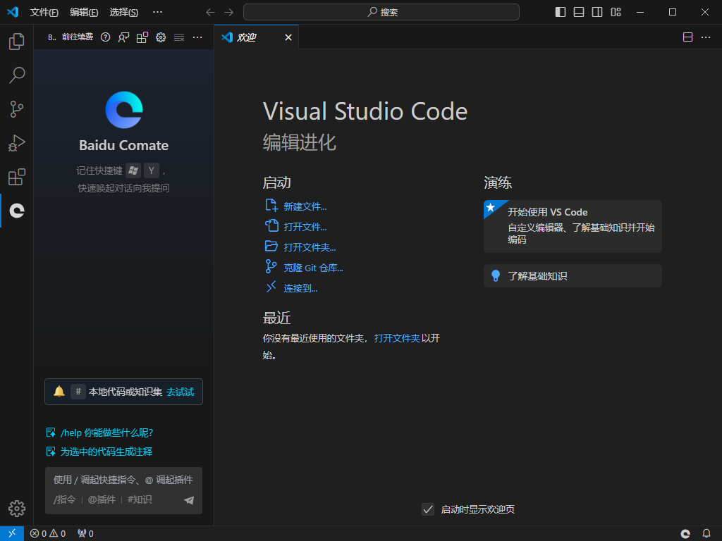Click the ports forwarded status item

coord(85,533)
